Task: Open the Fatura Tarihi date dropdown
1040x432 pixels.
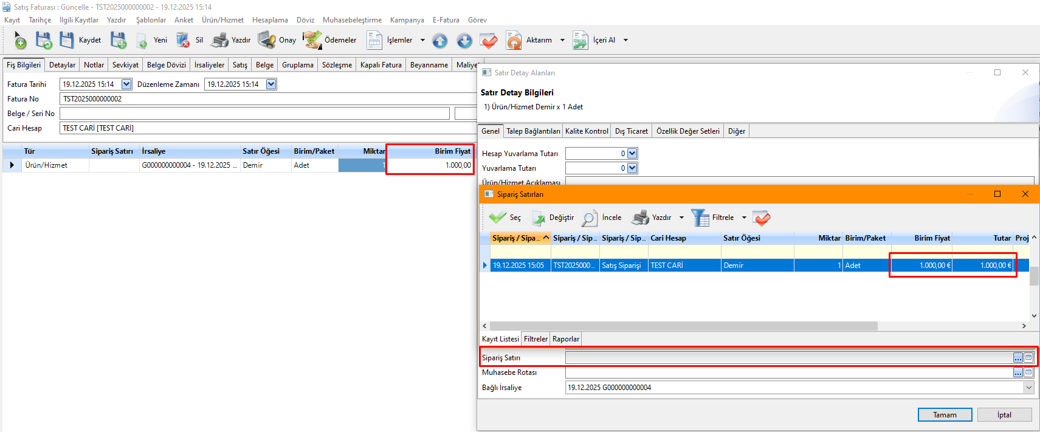Action: [x=126, y=84]
